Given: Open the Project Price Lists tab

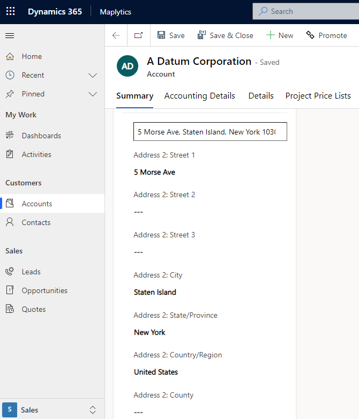Looking at the screenshot, I should point(318,96).
